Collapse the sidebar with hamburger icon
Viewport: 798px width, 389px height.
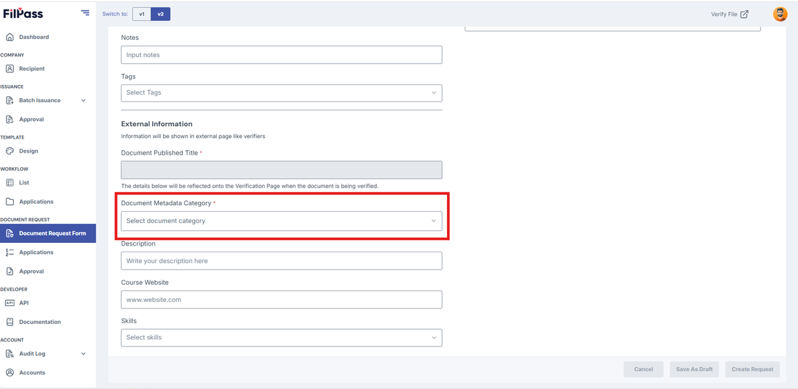85,13
